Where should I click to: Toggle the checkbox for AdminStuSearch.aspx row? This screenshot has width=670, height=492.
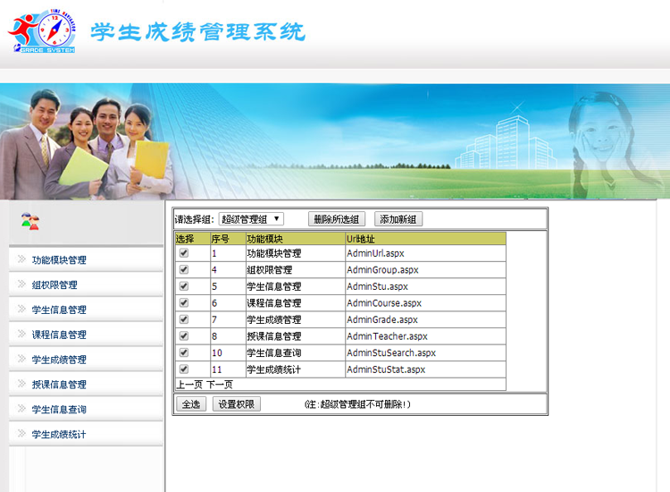(184, 352)
